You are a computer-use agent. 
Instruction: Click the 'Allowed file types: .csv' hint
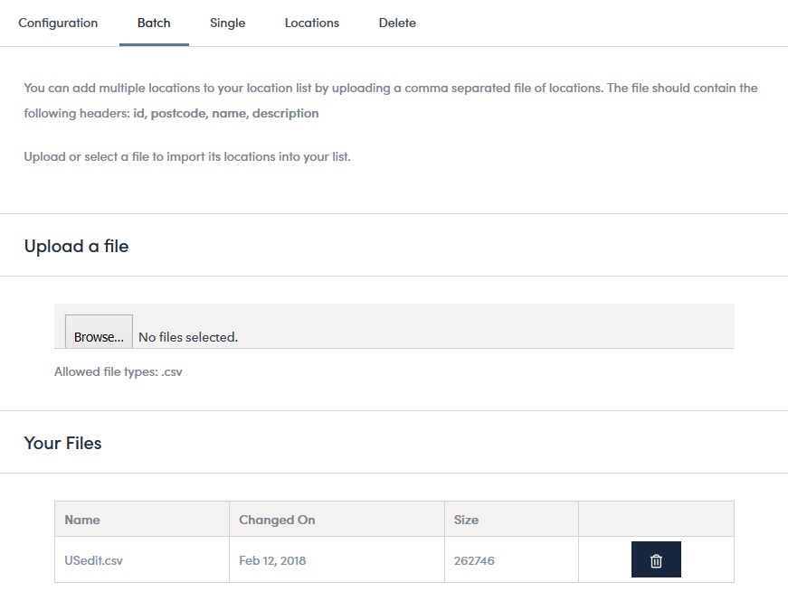[x=119, y=372]
